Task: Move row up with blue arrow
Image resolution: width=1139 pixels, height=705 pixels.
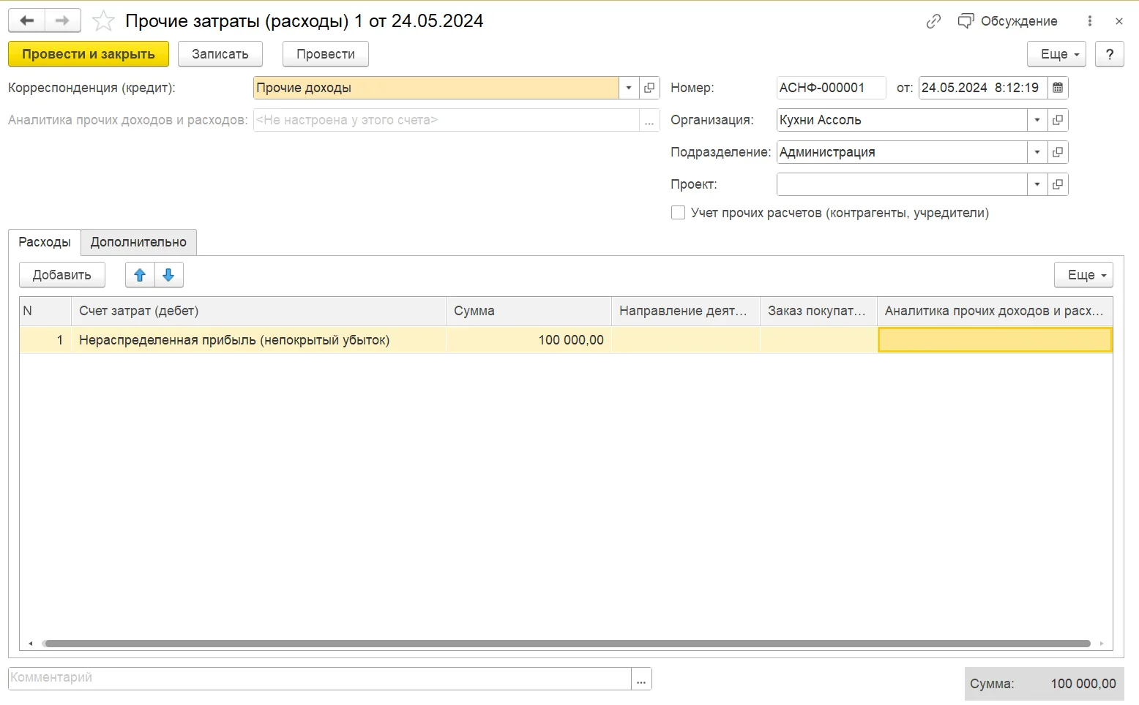Action: point(140,275)
